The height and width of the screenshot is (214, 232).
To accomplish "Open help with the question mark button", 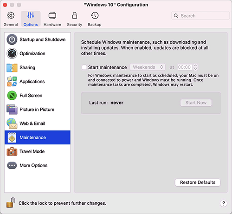I will [x=224, y=203].
